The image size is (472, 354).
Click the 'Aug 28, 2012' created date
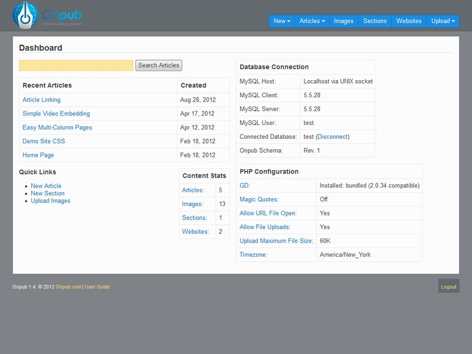pyautogui.click(x=198, y=100)
